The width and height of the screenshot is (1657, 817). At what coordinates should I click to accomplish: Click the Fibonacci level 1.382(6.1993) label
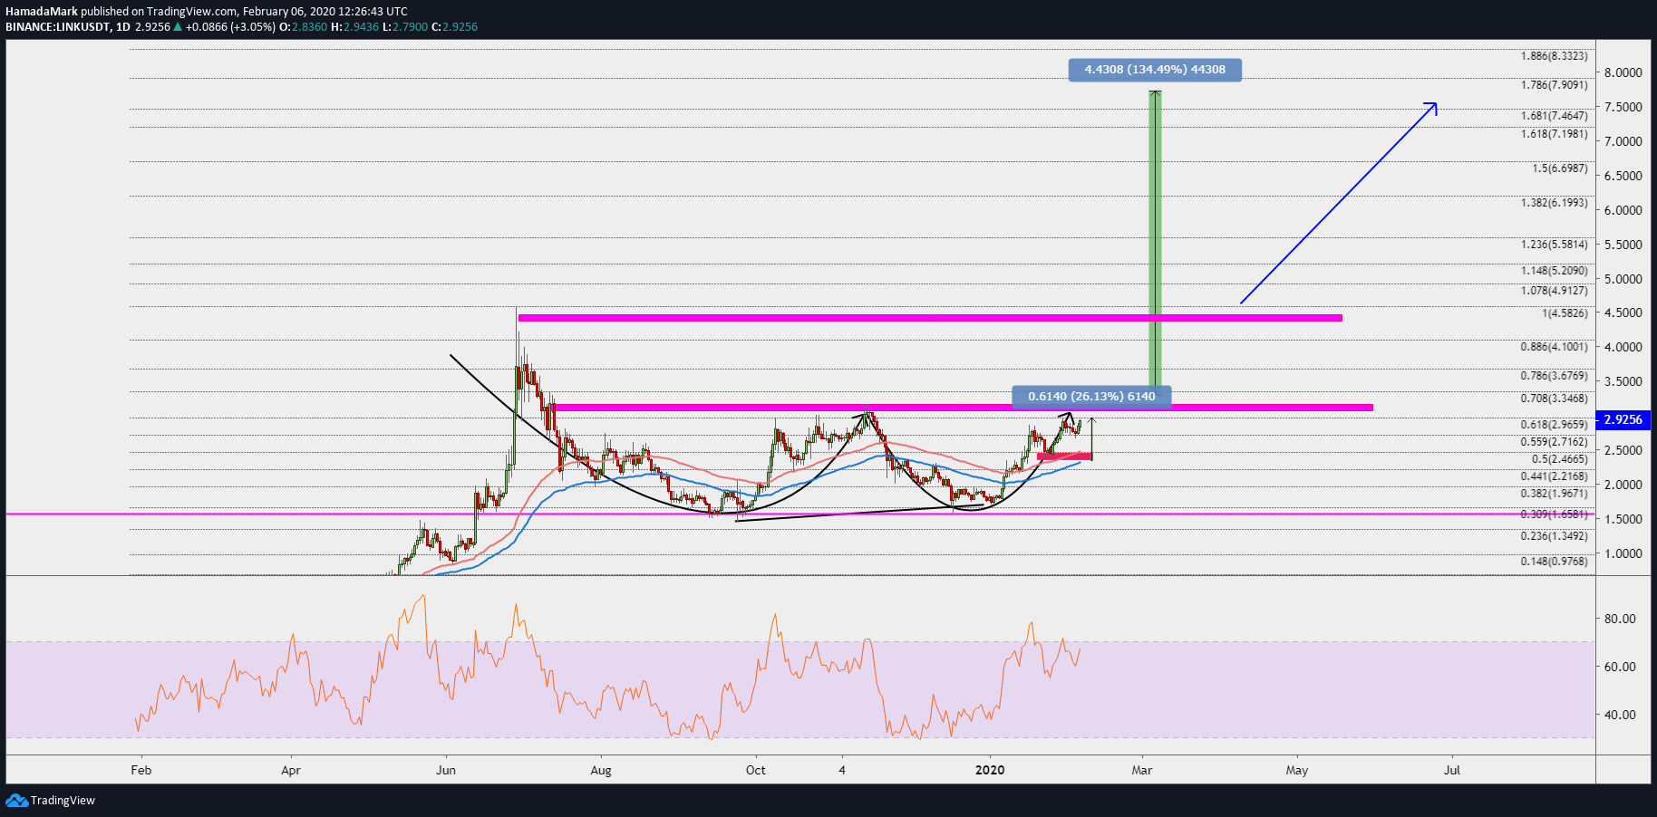[1555, 203]
